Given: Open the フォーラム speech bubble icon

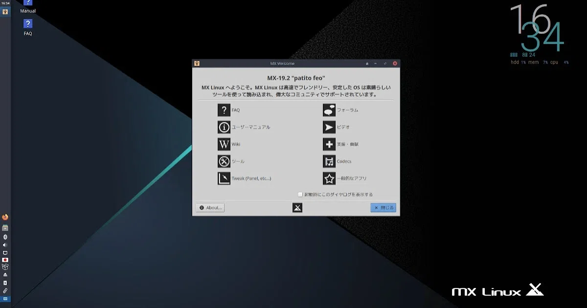Looking at the screenshot, I should (329, 110).
